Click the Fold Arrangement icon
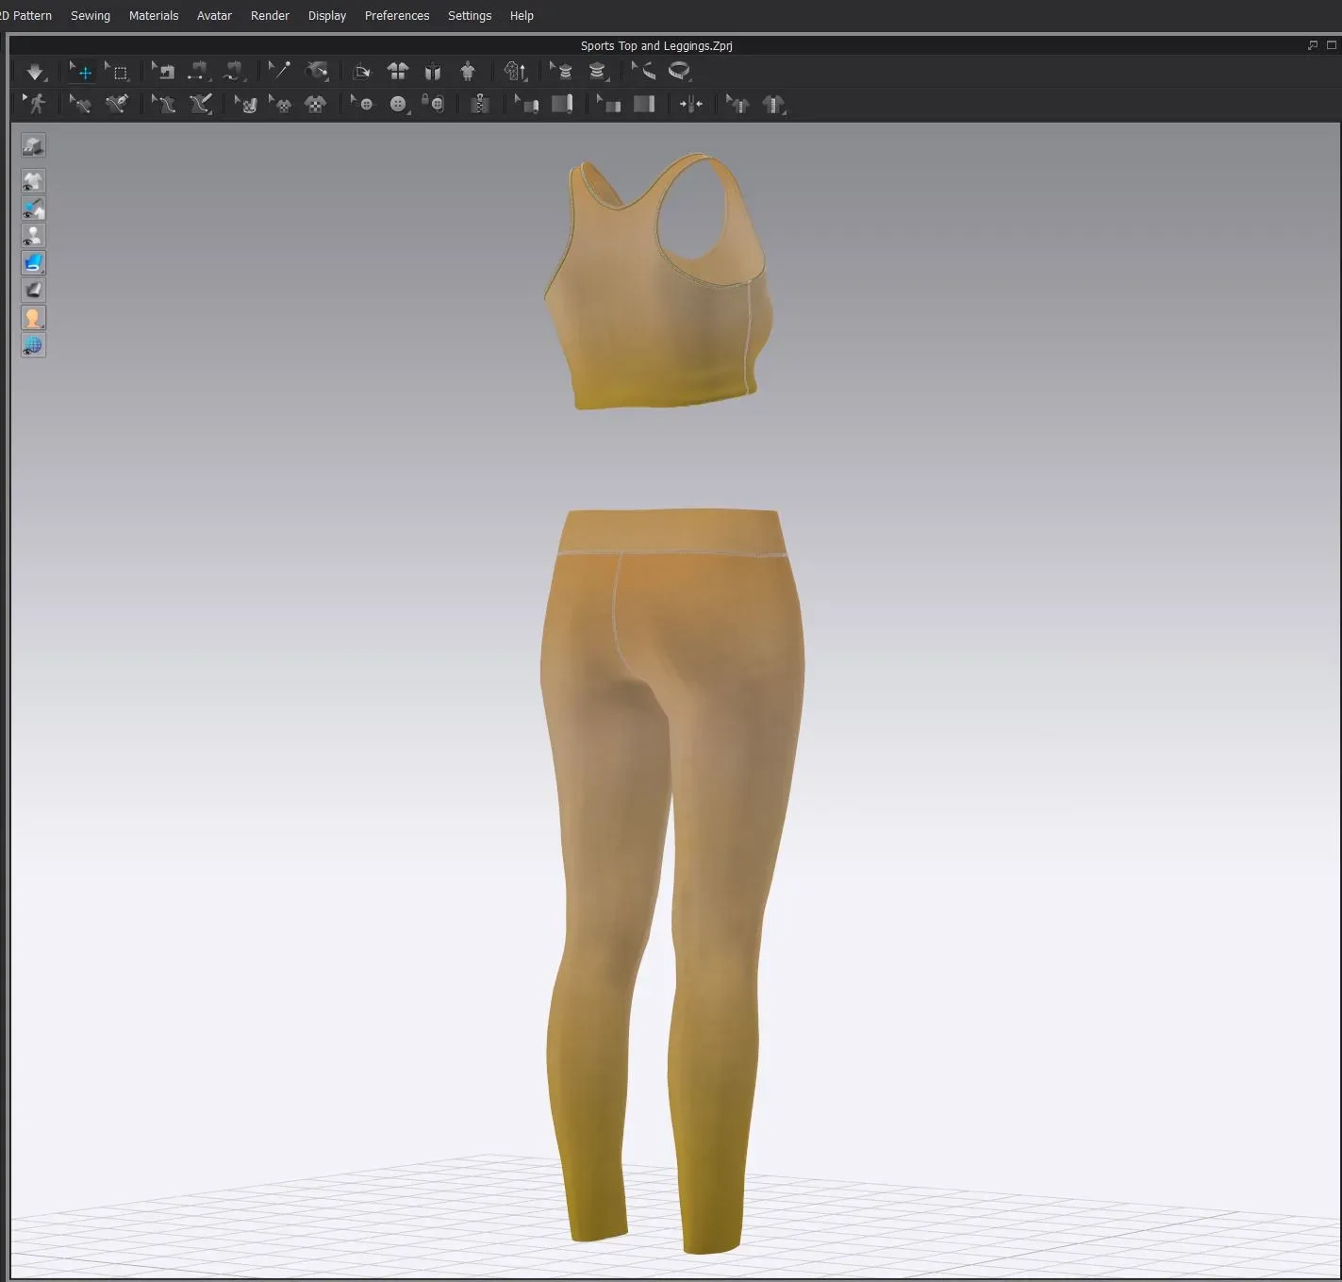The width and height of the screenshot is (1342, 1282). coord(361,72)
